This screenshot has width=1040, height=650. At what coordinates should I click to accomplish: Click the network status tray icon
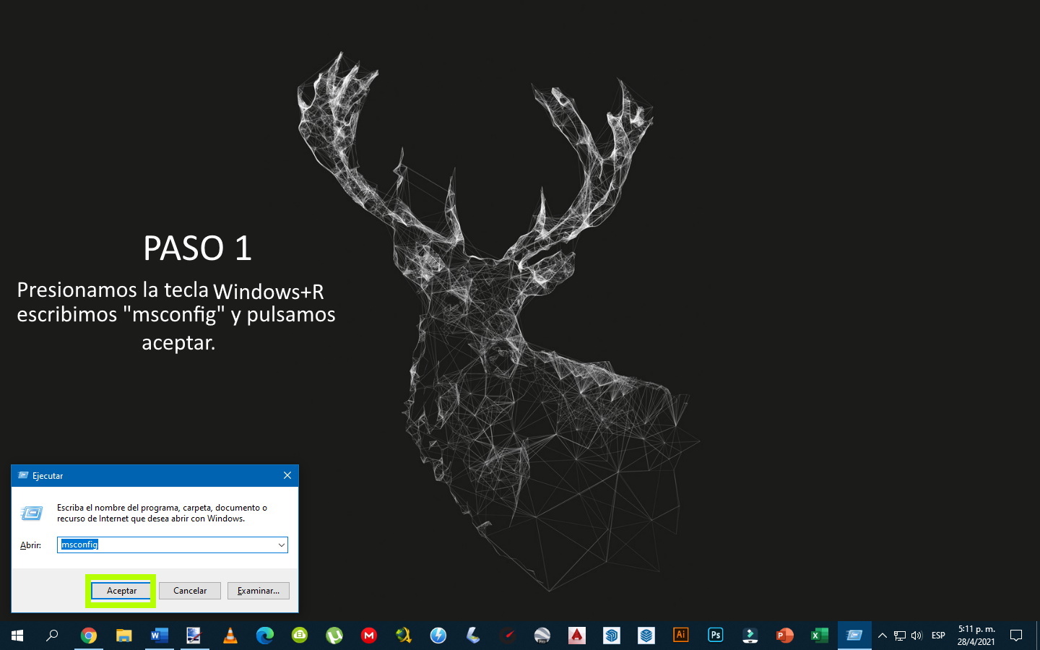pos(900,636)
